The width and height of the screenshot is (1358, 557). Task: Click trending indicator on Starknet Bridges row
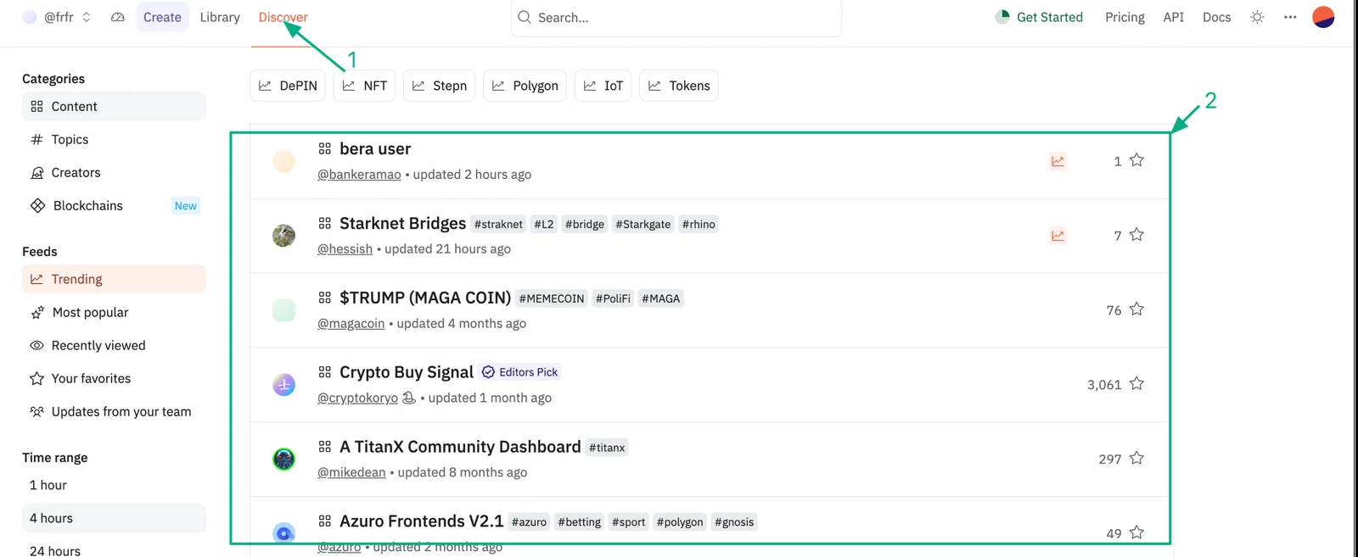pos(1058,236)
